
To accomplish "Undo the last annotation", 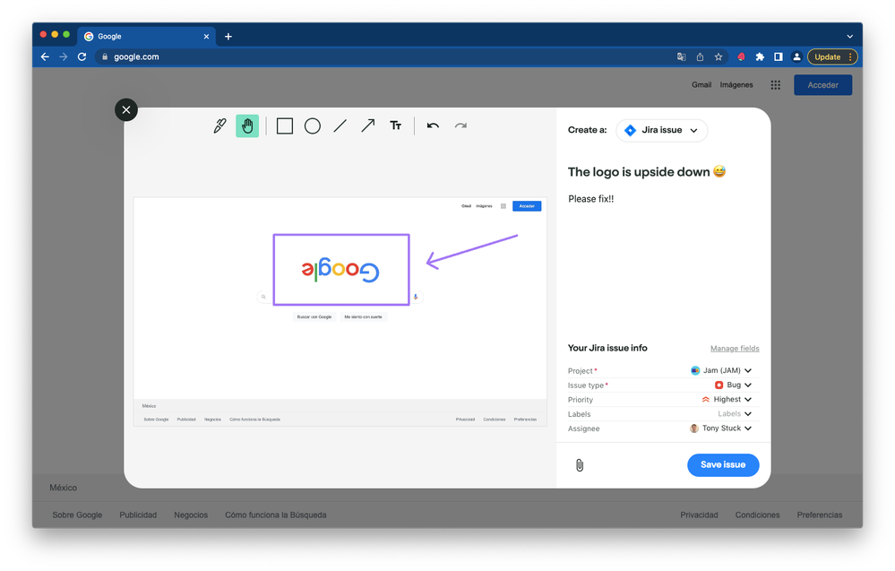I will tap(433, 125).
